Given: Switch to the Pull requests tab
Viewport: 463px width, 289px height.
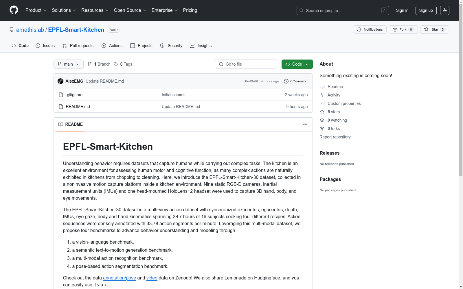Looking at the screenshot, I should click(x=78, y=46).
